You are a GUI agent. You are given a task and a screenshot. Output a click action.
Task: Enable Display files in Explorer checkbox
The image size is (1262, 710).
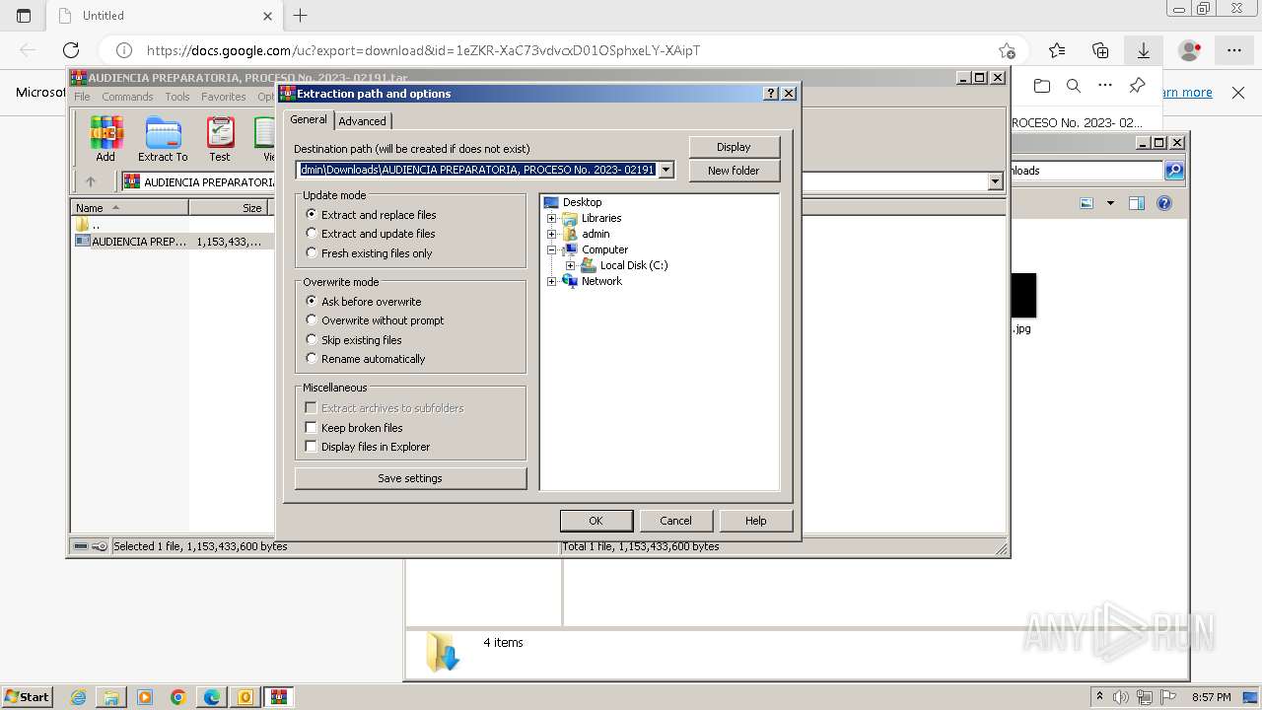[x=311, y=447]
